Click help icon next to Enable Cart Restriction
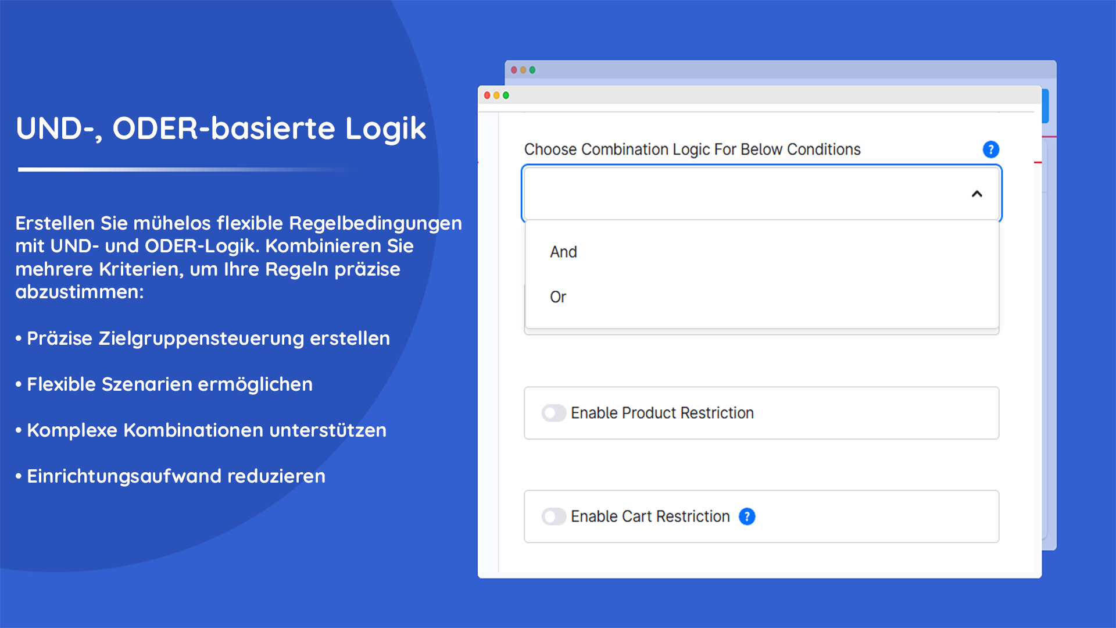This screenshot has width=1116, height=628. [x=747, y=516]
